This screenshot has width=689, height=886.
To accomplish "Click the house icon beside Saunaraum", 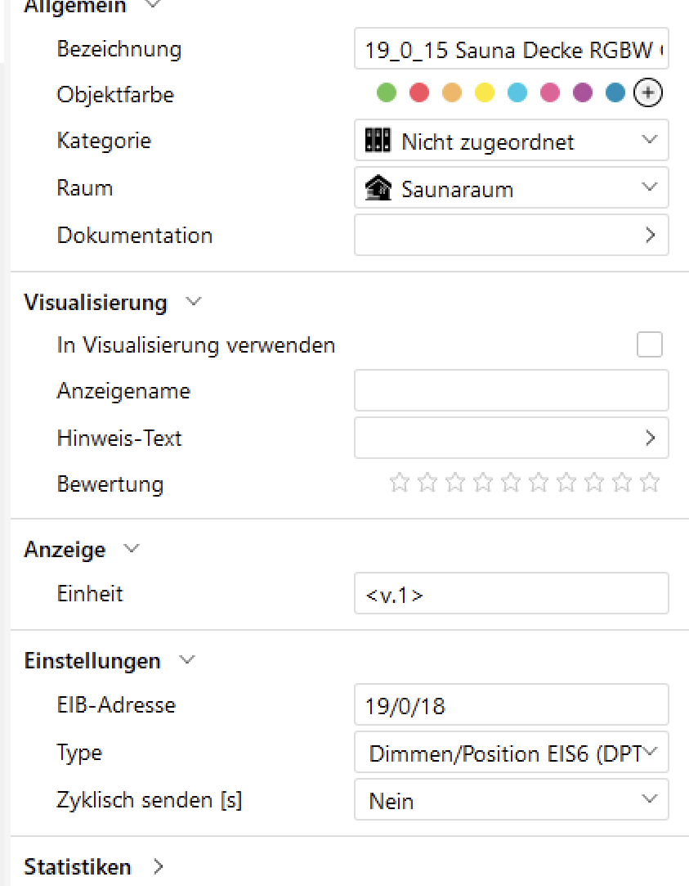I will pos(378,189).
